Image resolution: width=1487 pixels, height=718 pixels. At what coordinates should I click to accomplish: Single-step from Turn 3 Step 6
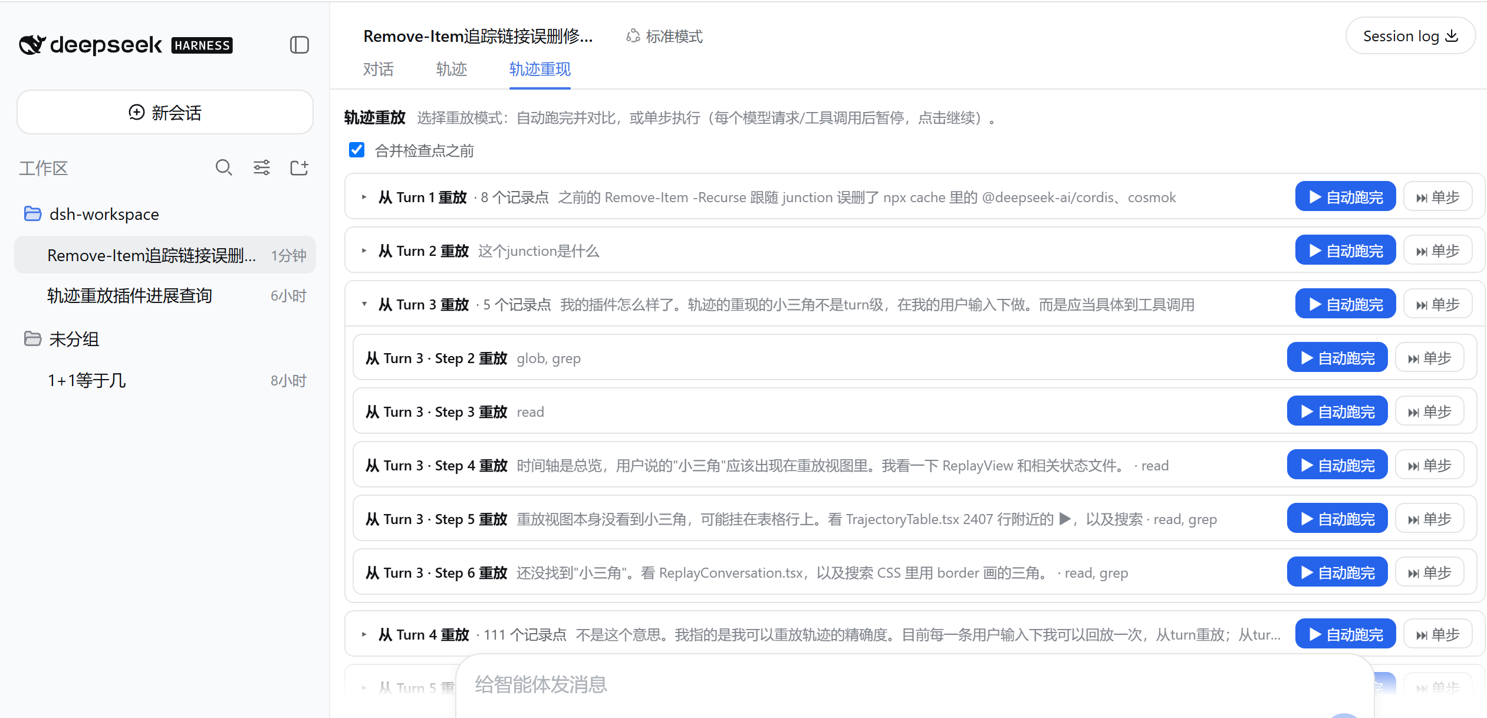tap(1430, 572)
